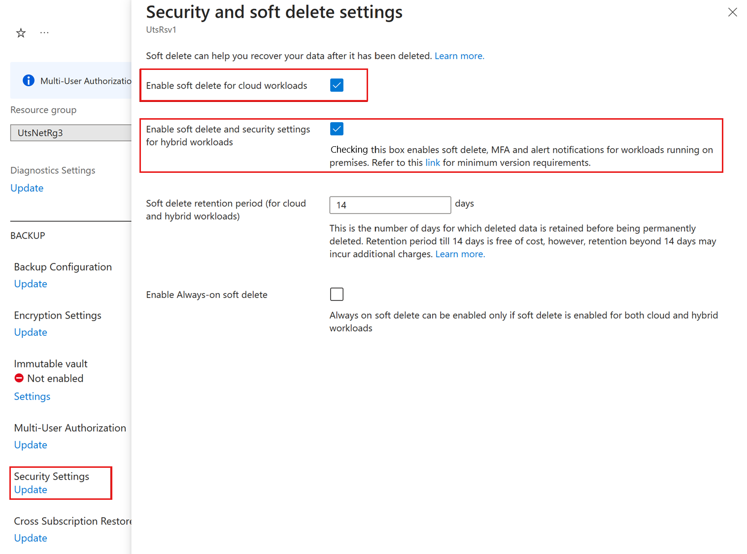Uncheck soft delete for cloud workloads
Viewport: 747px width, 554px height.
tap(337, 85)
